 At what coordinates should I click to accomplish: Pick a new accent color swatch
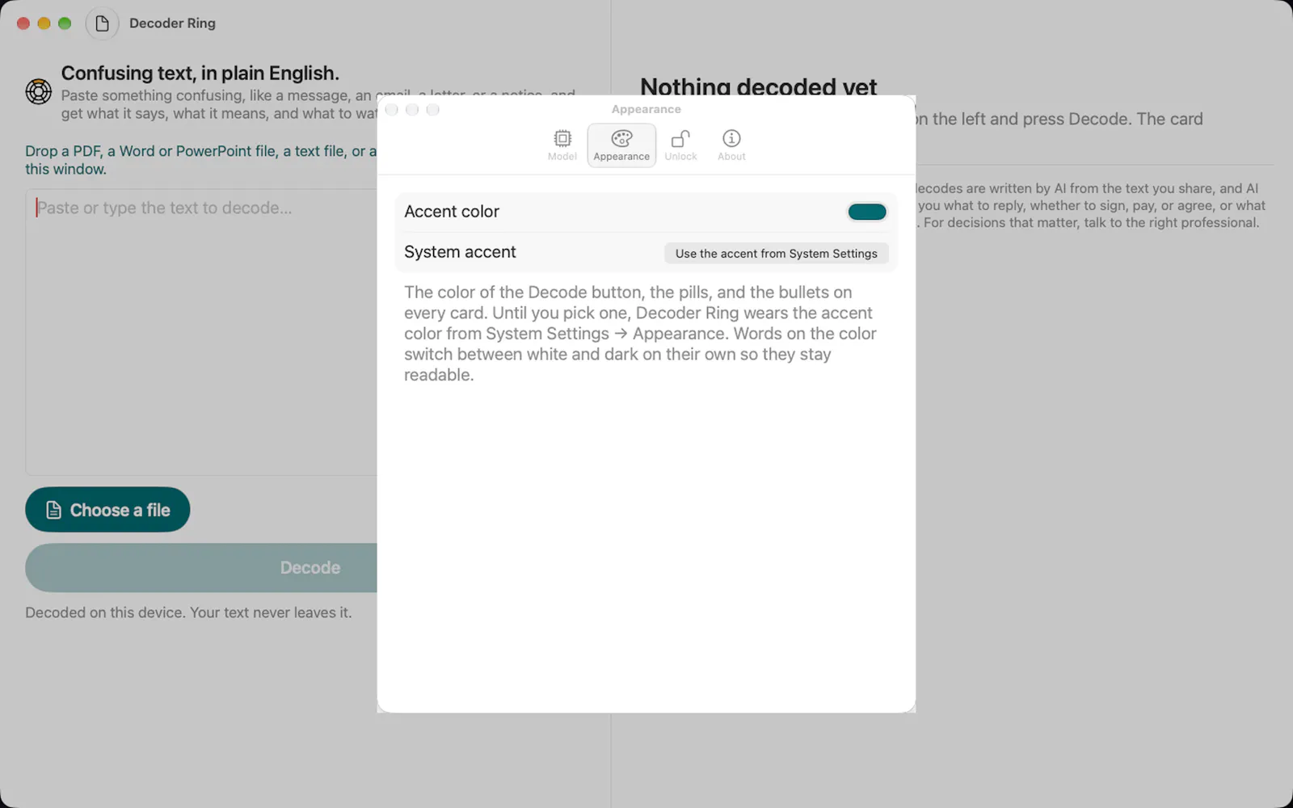click(867, 212)
